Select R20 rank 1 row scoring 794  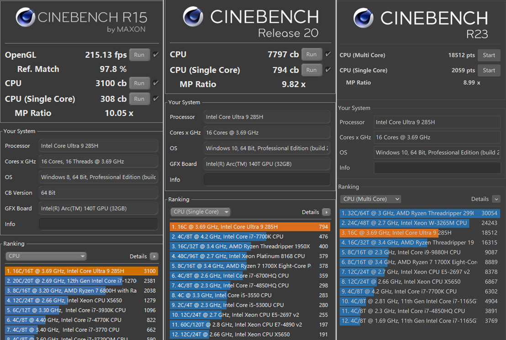[x=250, y=227]
